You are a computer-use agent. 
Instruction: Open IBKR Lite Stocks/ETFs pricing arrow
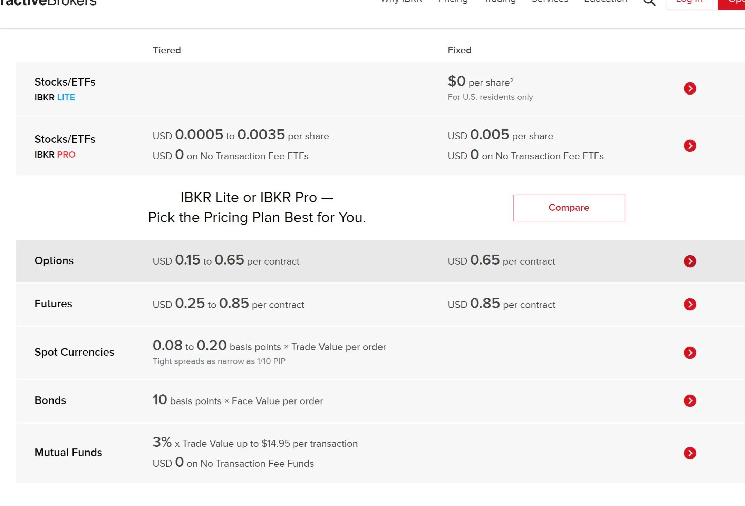click(690, 89)
